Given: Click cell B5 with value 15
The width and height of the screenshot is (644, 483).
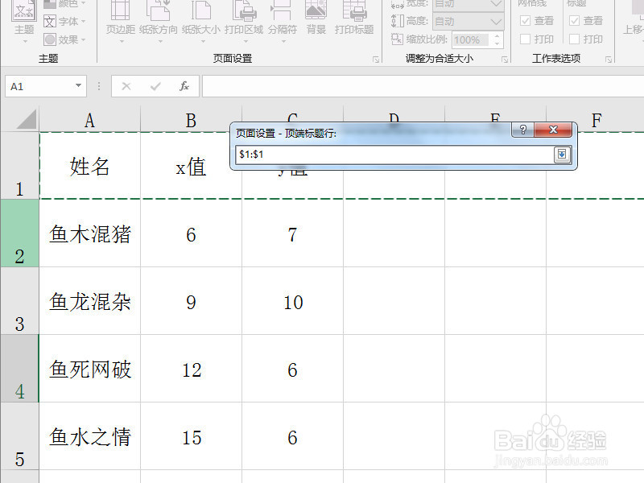Looking at the screenshot, I should click(191, 436).
